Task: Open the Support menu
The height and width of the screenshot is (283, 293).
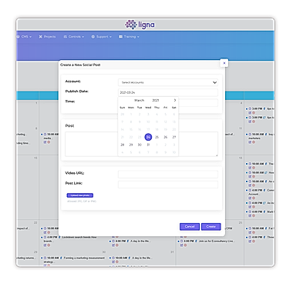Action: 102,37
